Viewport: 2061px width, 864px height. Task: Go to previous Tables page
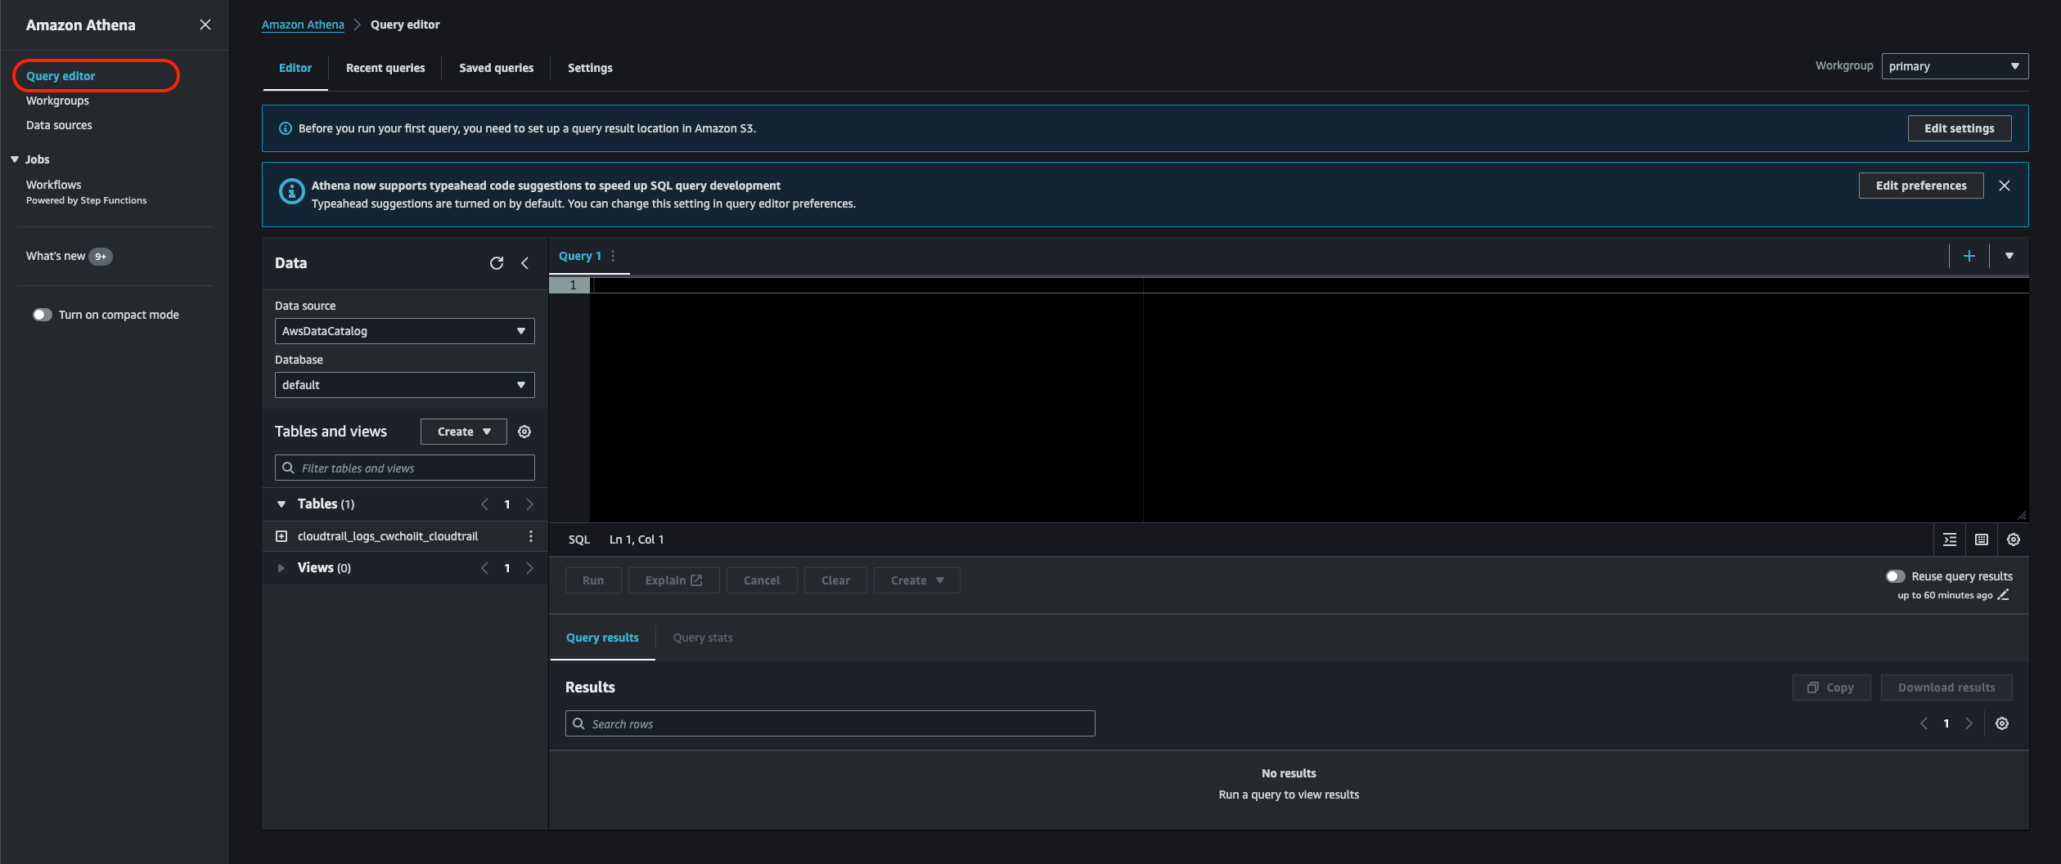484,504
